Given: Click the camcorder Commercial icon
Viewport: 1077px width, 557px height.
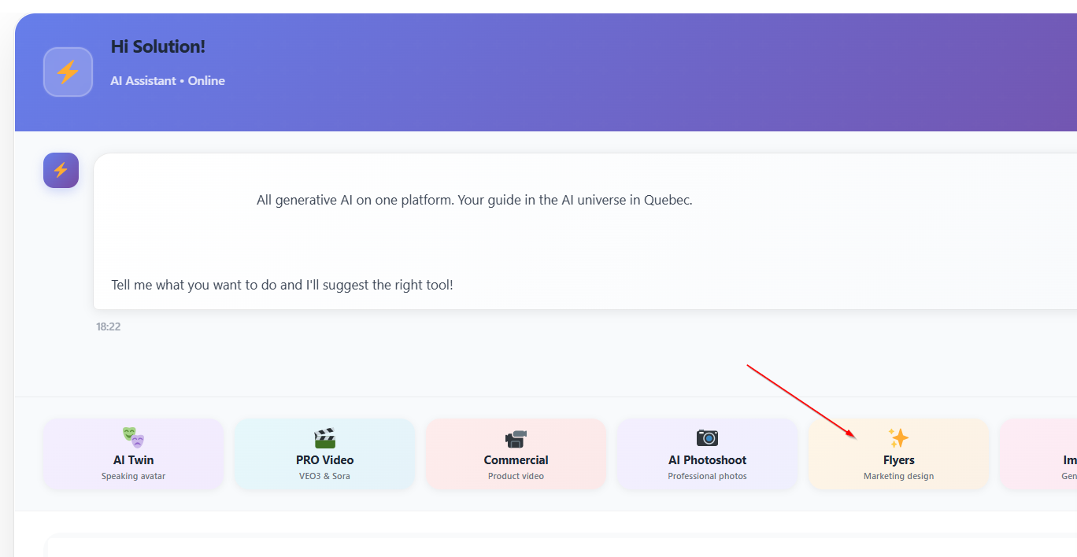Looking at the screenshot, I should 516,438.
